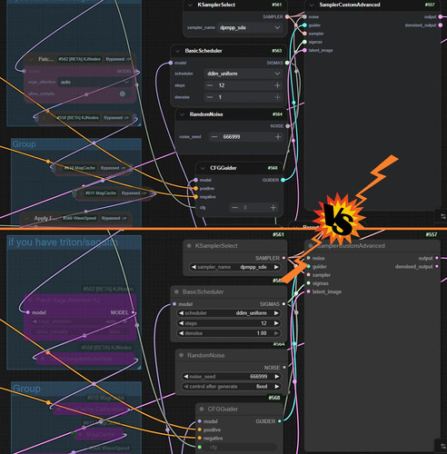Increase noise_seed 666999 with the plus button
Screen dimensions: 447x454
pos(278,137)
